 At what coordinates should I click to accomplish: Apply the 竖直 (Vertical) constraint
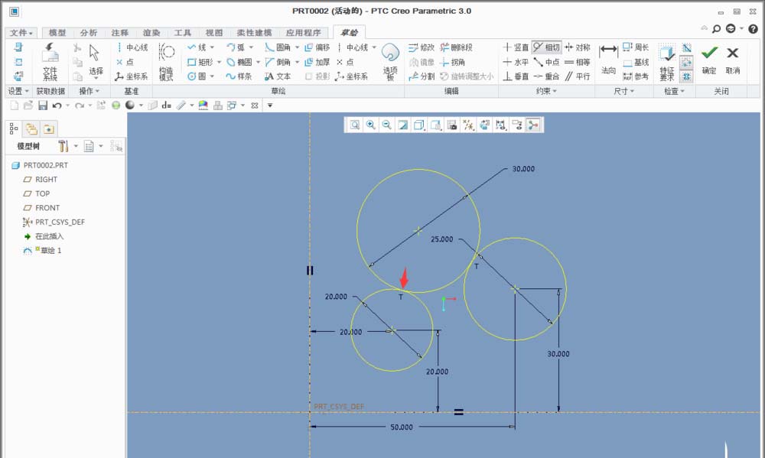tap(516, 47)
